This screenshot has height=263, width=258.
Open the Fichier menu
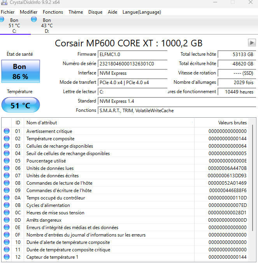pyautogui.click(x=7, y=12)
